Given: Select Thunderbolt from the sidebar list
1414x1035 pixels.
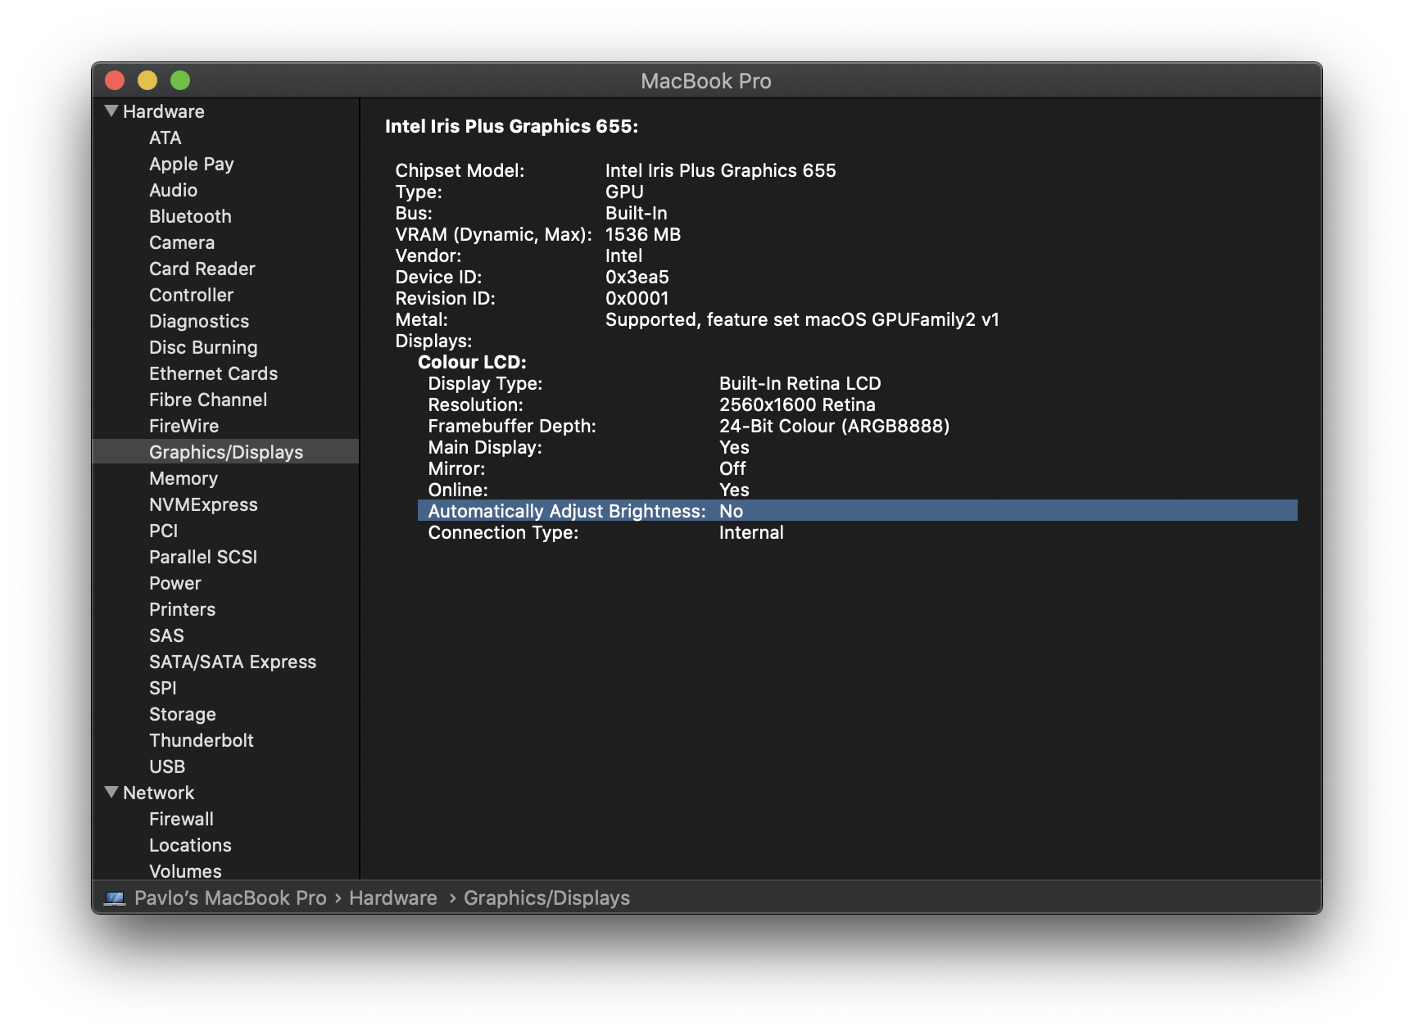Looking at the screenshot, I should click(202, 740).
